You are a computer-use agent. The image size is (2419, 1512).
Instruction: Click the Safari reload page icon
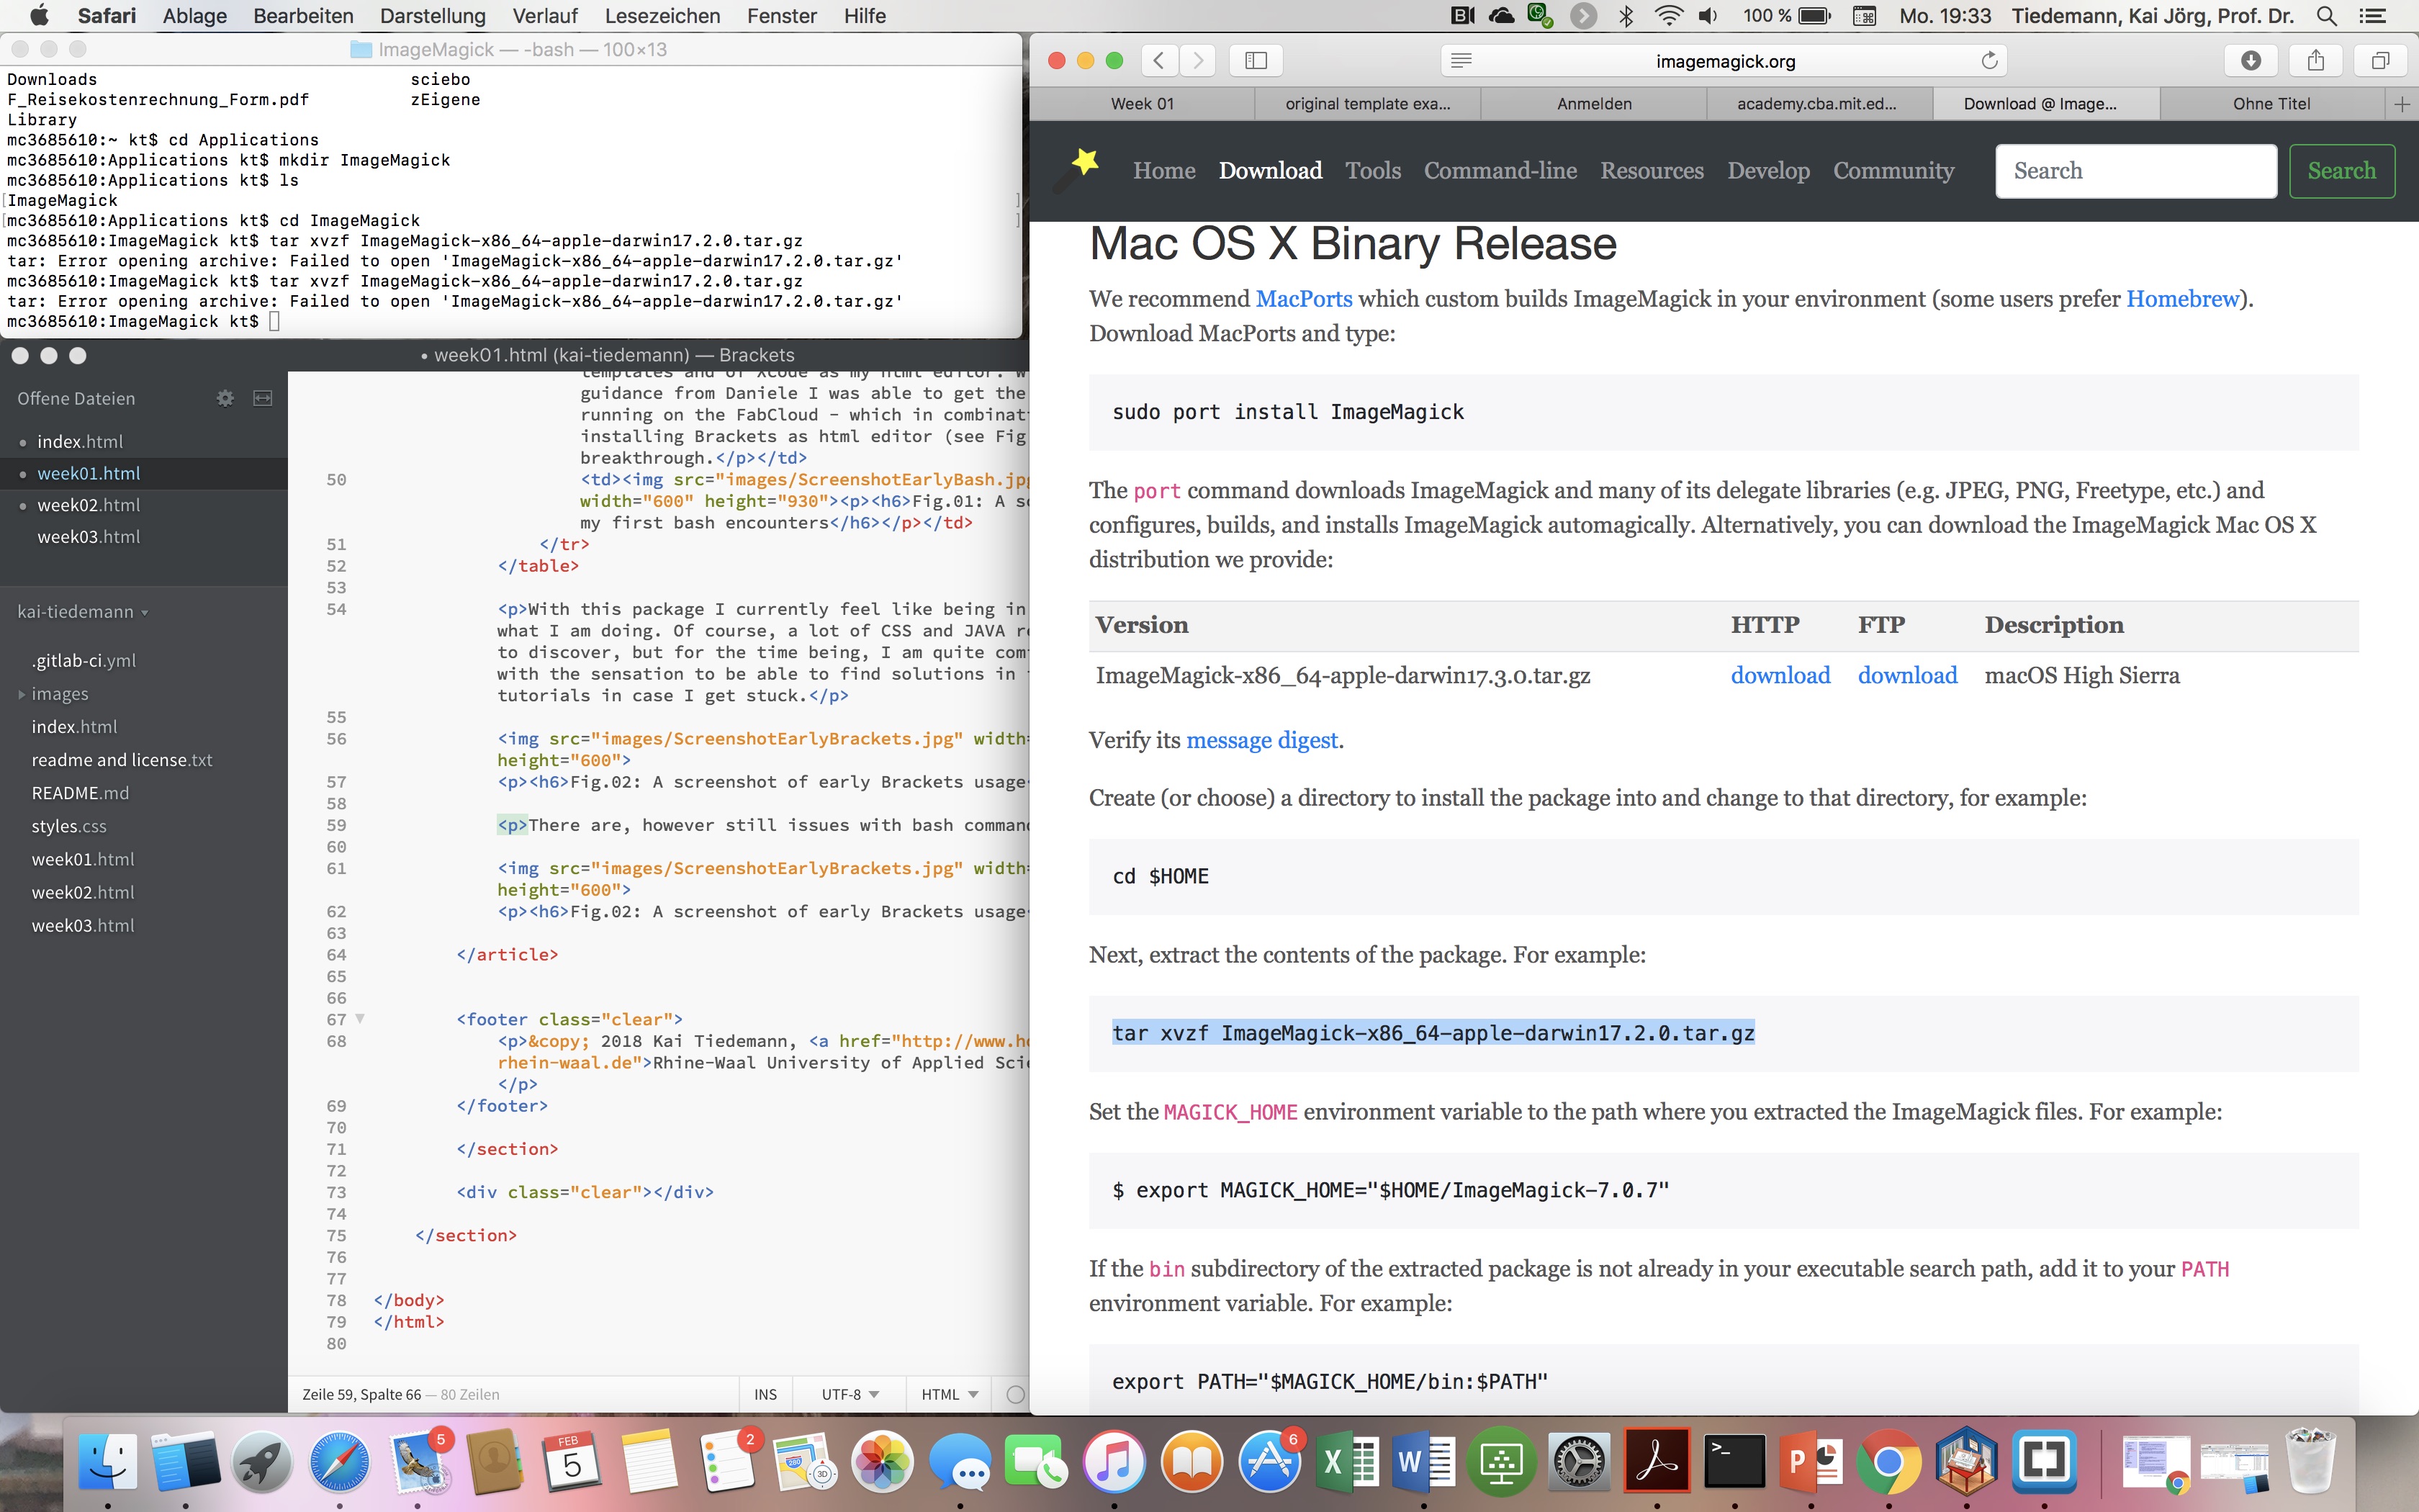(1989, 61)
